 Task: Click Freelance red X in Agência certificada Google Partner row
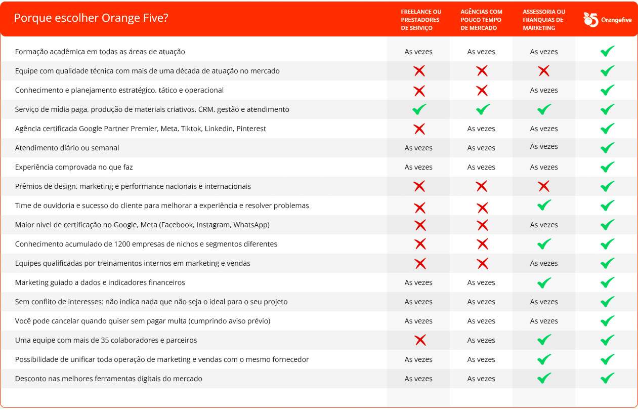pos(419,129)
